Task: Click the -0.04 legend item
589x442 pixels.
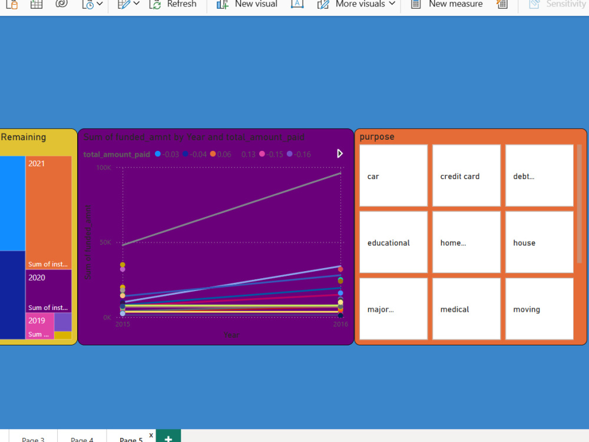Action: click(194, 154)
